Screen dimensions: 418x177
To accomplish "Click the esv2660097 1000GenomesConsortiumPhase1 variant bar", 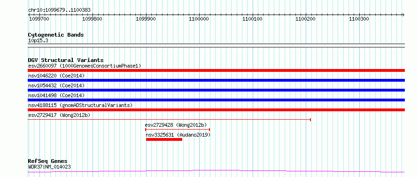I will coord(216,70).
